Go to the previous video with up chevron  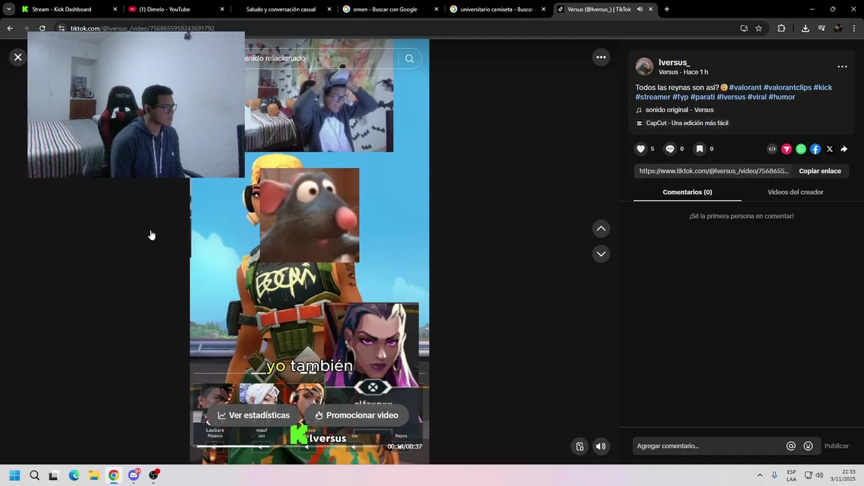click(601, 229)
